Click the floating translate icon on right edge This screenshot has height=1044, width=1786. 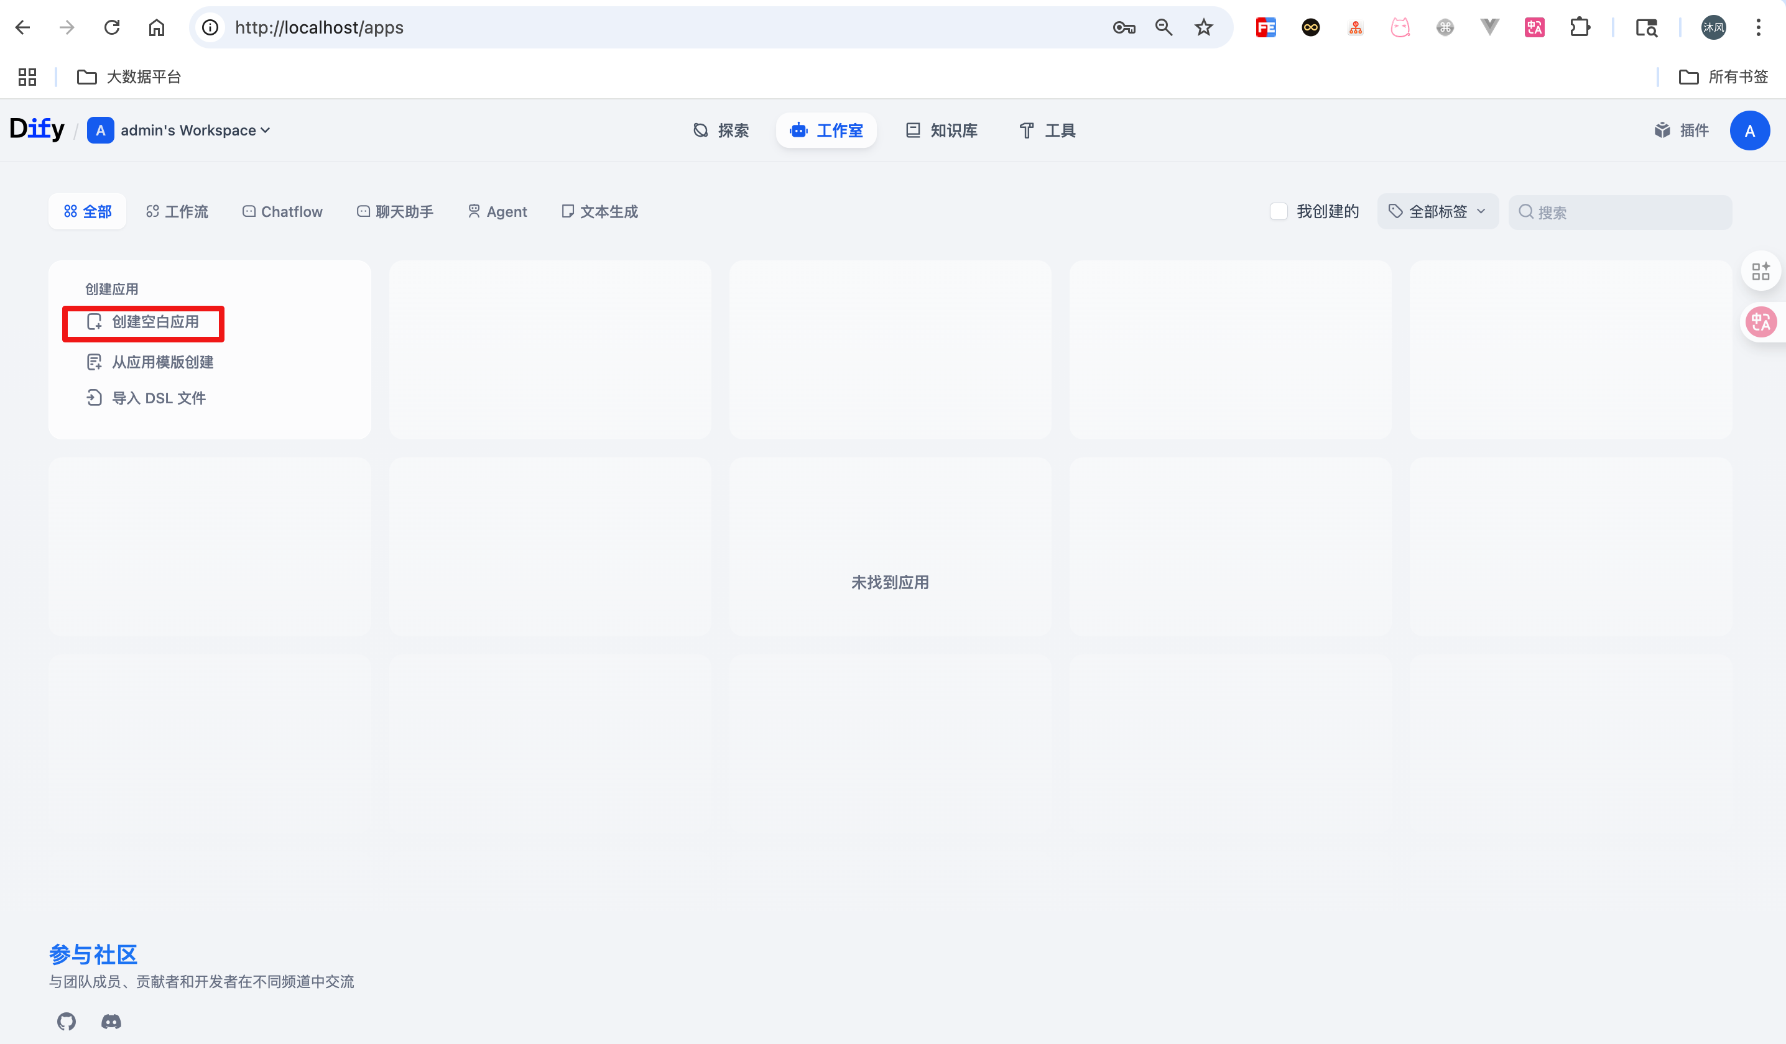coord(1762,323)
